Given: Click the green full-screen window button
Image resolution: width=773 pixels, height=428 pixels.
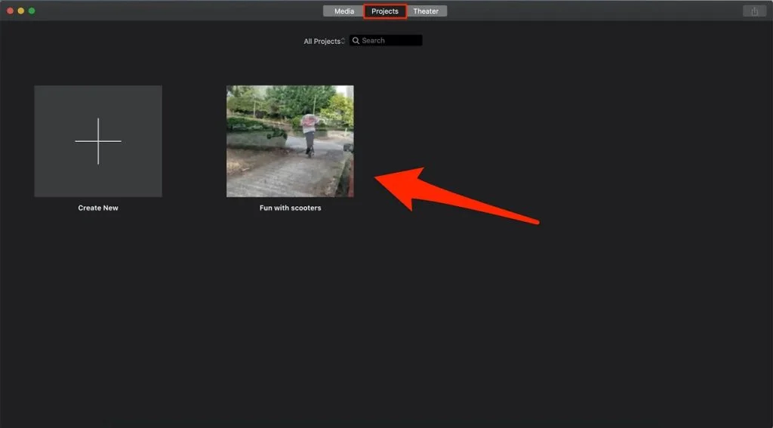Looking at the screenshot, I should (32, 11).
